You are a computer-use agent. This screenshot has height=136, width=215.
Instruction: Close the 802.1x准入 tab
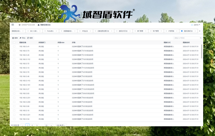(x=40, y=31)
